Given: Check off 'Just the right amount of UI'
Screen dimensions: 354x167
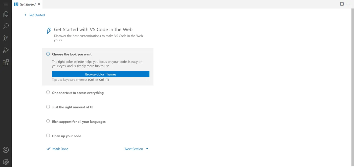Looking at the screenshot, I should [48, 107].
